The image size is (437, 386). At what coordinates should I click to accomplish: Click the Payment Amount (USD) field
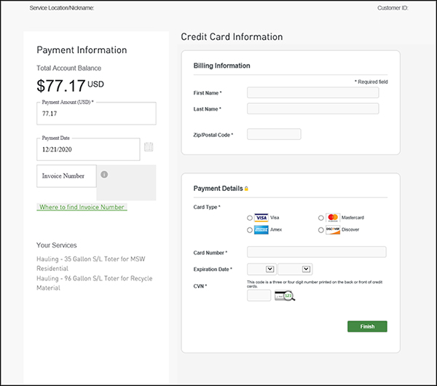point(96,114)
